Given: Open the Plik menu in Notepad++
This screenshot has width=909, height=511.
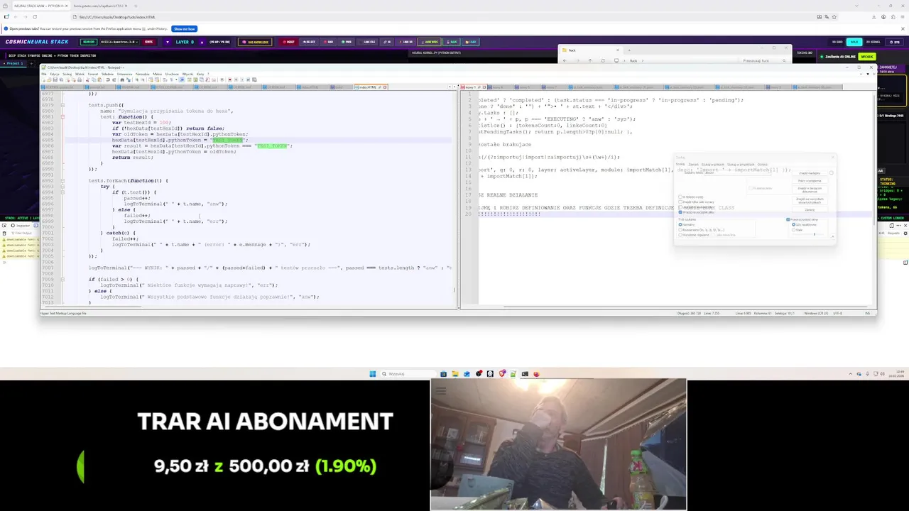Looking at the screenshot, I should click(43, 74).
